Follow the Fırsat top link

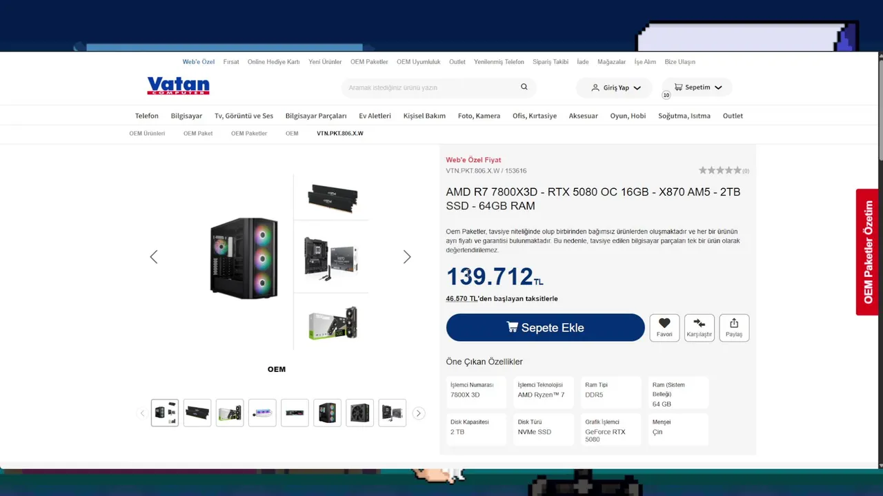pyautogui.click(x=231, y=62)
